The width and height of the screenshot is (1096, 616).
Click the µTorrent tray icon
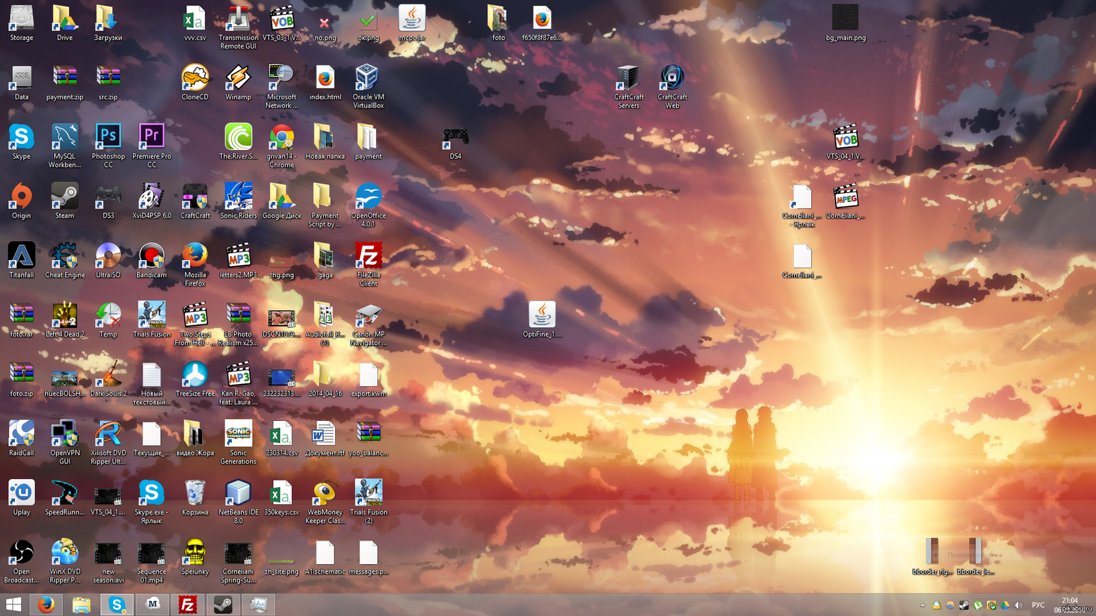pos(977,605)
